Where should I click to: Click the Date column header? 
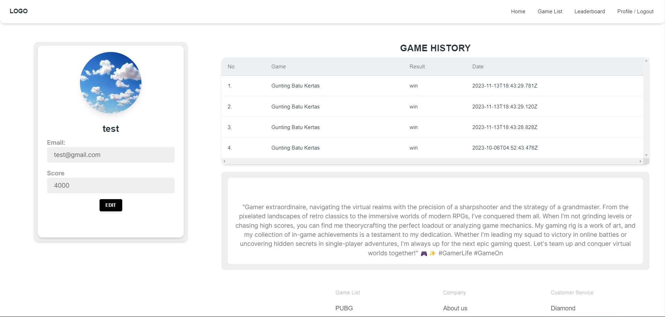coord(478,67)
